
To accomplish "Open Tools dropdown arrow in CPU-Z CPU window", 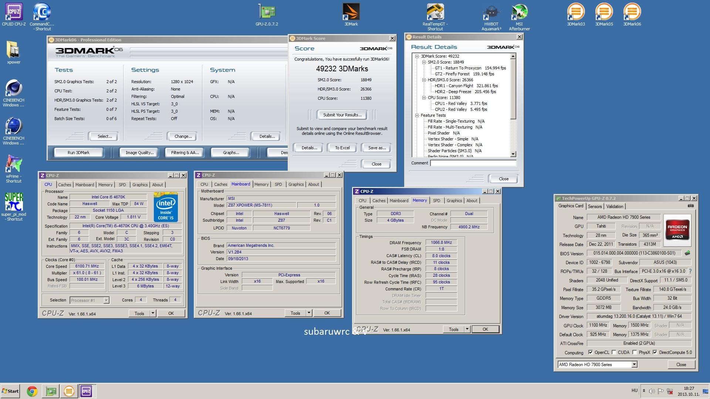I will [x=153, y=313].
